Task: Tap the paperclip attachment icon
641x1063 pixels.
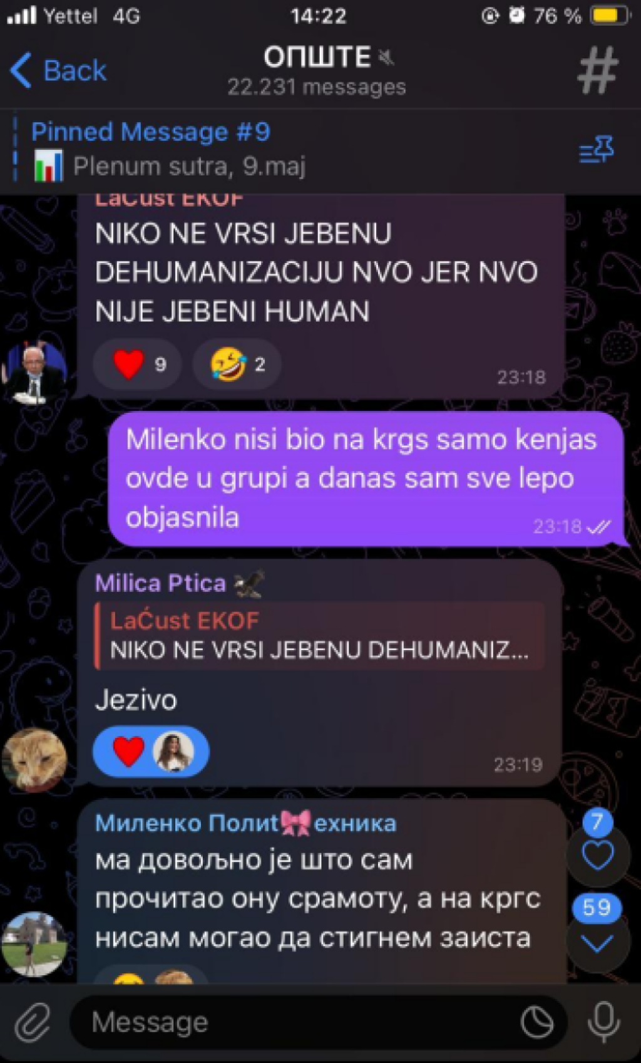Action: pyautogui.click(x=33, y=1022)
